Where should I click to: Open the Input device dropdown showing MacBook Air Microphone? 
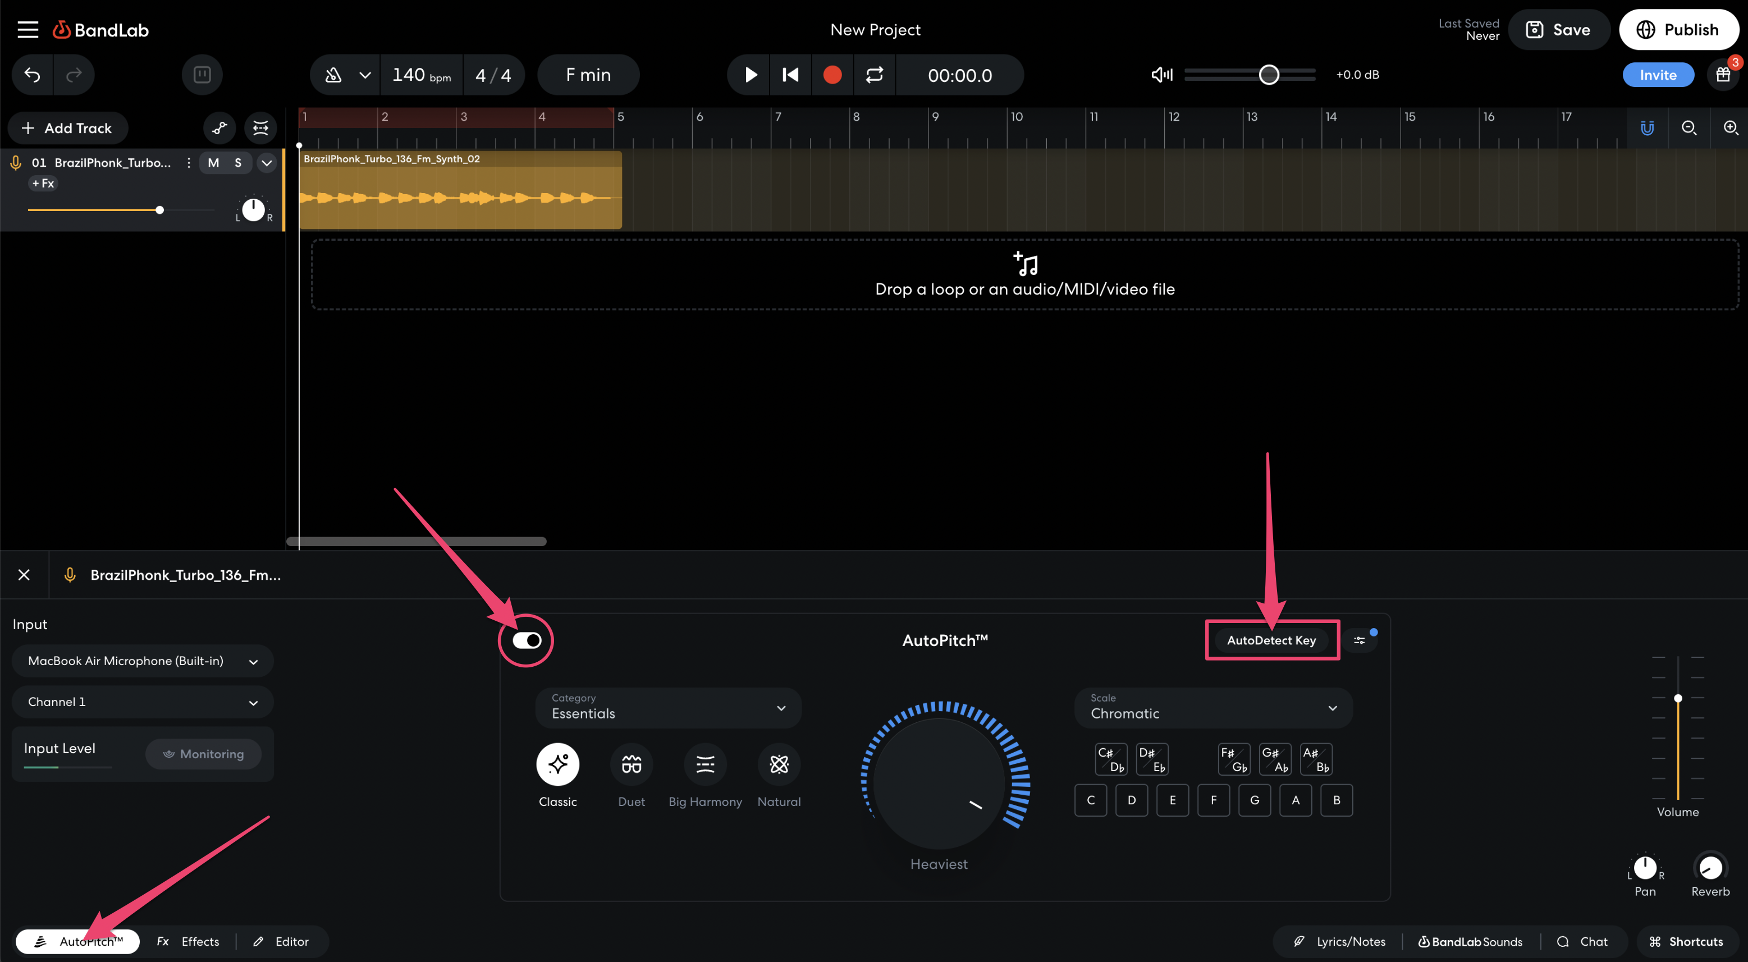[x=142, y=661]
